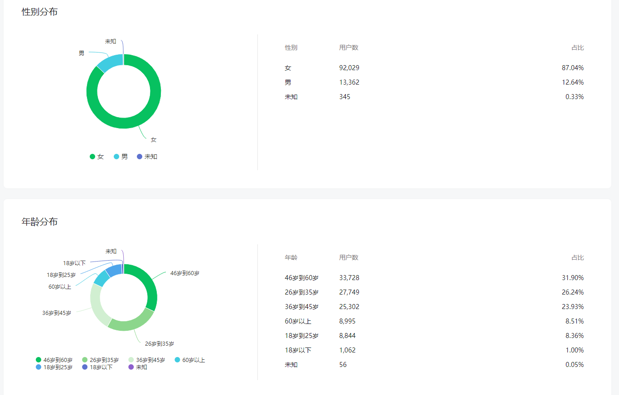
Task: Click 60岁以上 row label in age table
Action: (x=298, y=321)
